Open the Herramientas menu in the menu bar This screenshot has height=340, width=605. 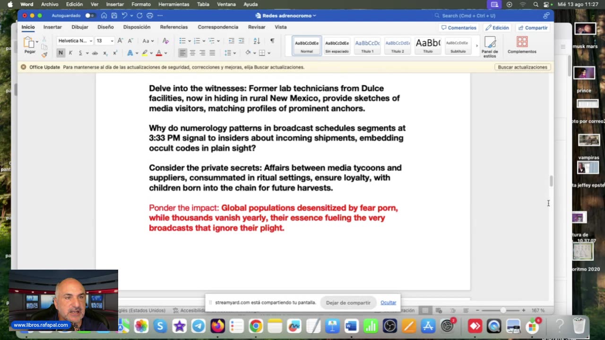173,4
